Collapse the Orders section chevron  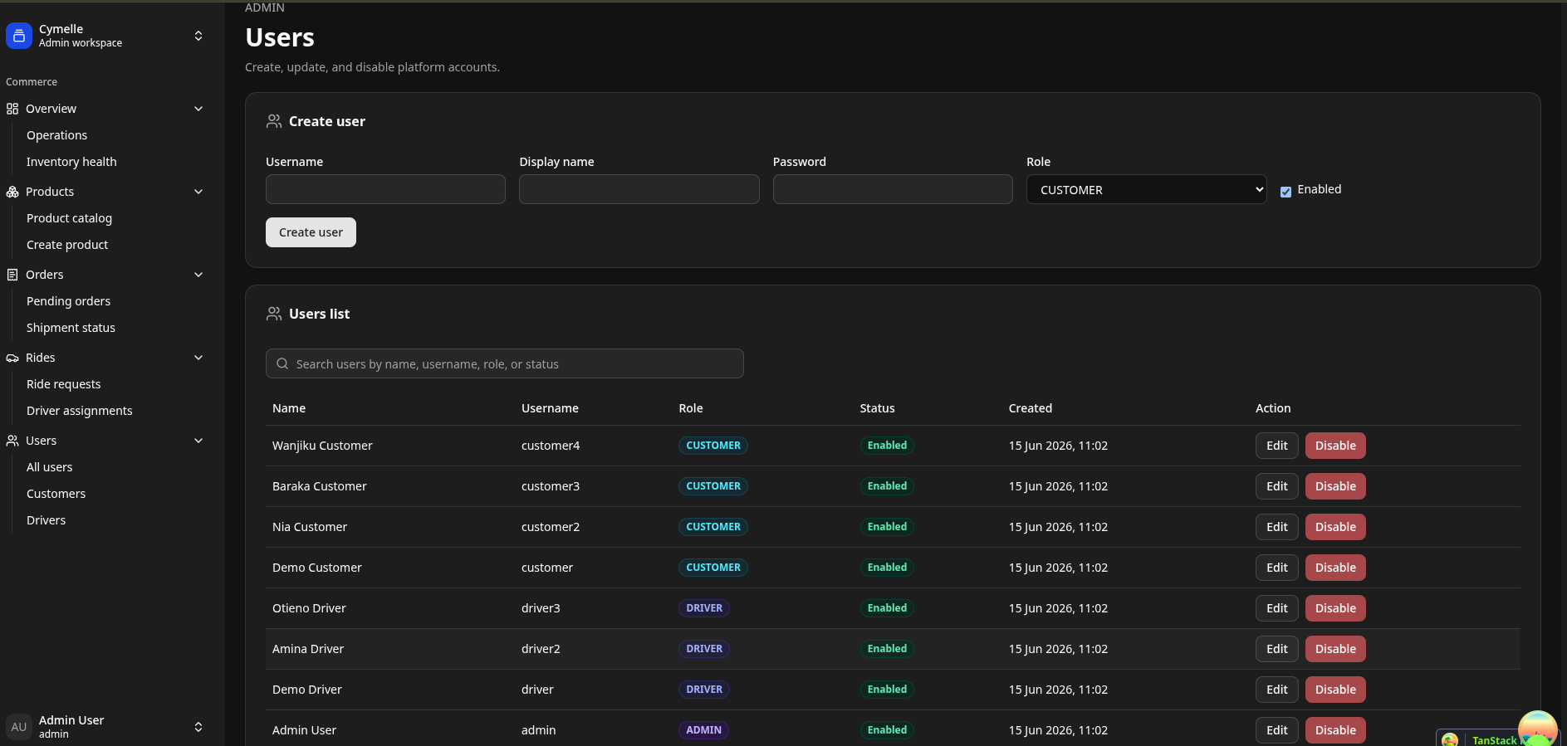pyautogui.click(x=198, y=275)
